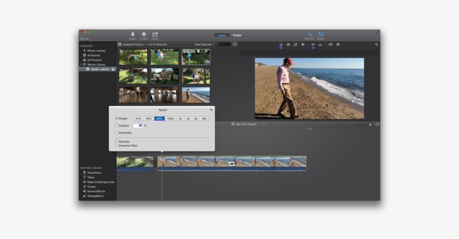This screenshot has width=459, height=239.
Task: Click the icon next to Updated Projects header
Action: click(120, 45)
